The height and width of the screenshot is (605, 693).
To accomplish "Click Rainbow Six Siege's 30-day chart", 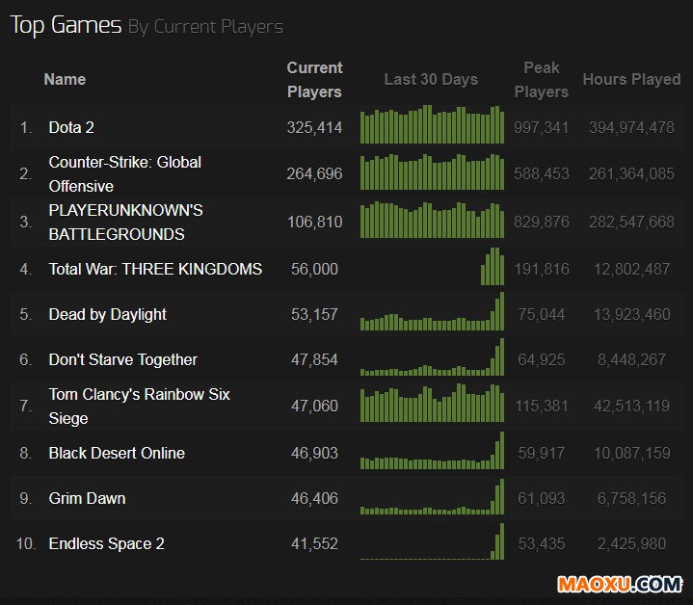I will pyautogui.click(x=432, y=403).
